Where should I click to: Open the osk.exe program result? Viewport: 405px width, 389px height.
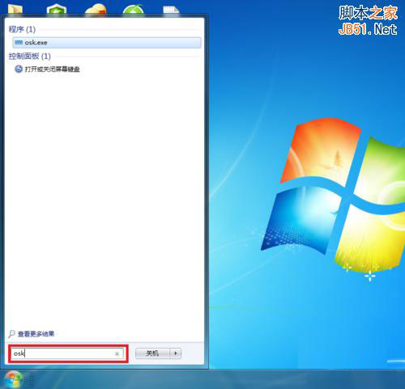point(107,43)
